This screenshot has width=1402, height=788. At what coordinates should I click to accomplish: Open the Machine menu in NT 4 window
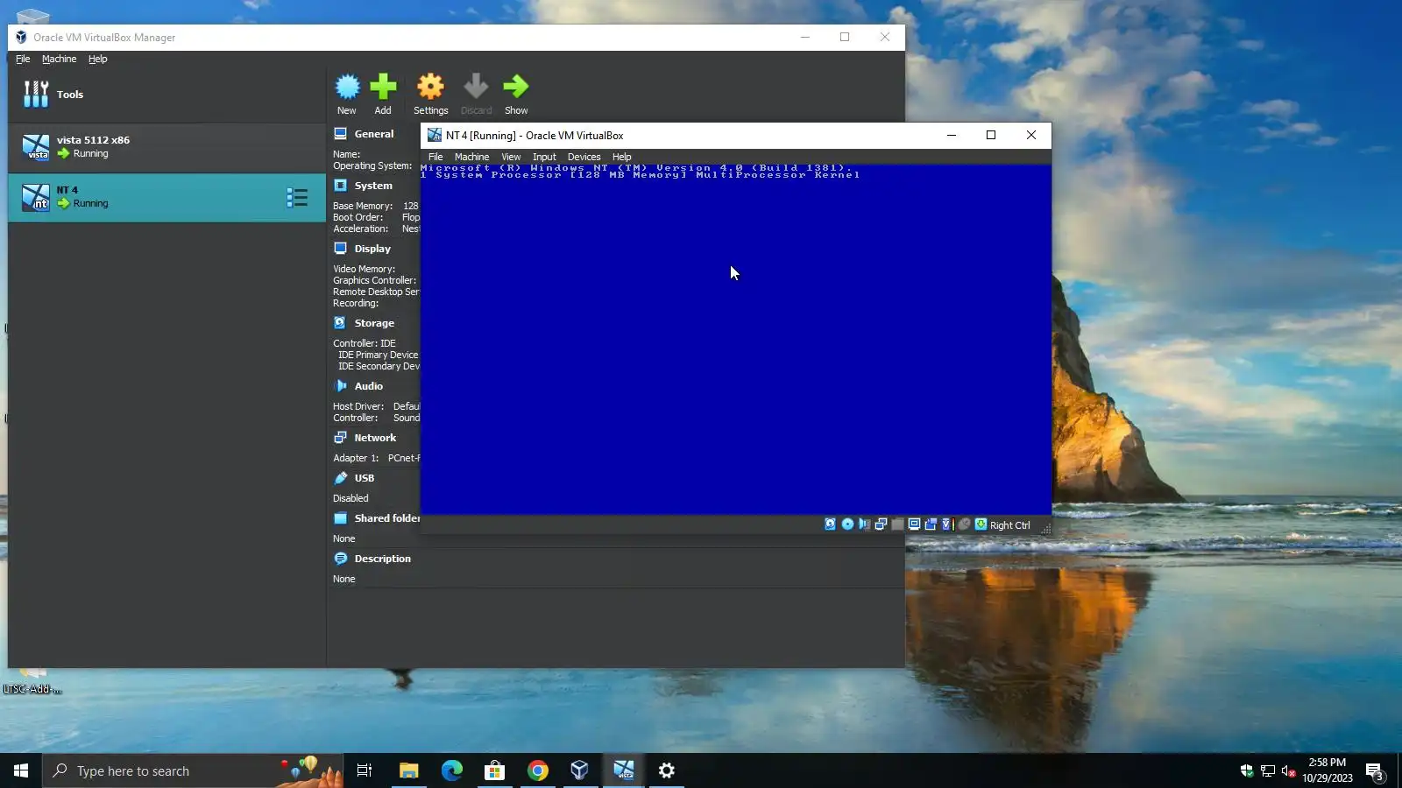tap(471, 157)
